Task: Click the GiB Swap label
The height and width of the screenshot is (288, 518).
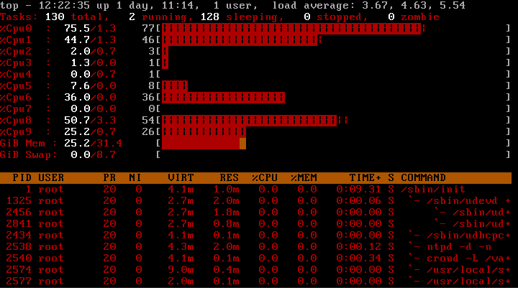Action: pyautogui.click(x=28, y=155)
